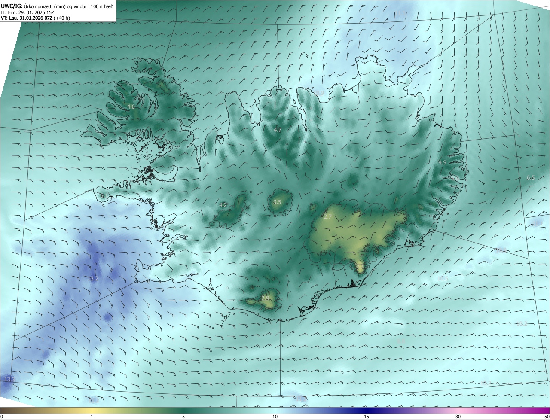Screen dimensions: 550x420
Task: Click the 6.5 value label
Action: tap(531, 177)
